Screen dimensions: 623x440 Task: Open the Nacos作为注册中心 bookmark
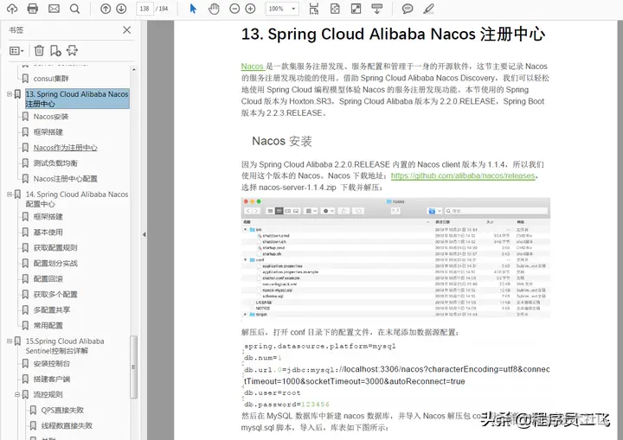(x=65, y=147)
